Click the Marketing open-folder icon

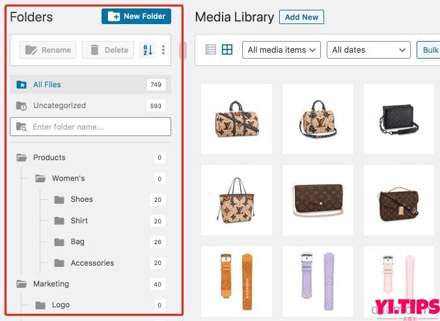click(x=21, y=284)
